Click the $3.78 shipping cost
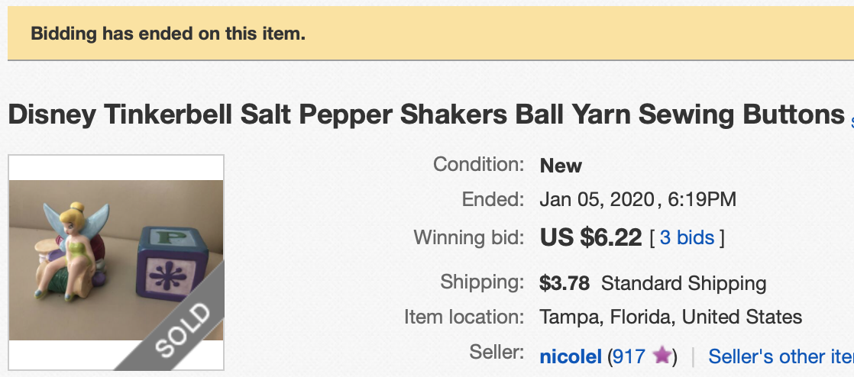 [564, 284]
